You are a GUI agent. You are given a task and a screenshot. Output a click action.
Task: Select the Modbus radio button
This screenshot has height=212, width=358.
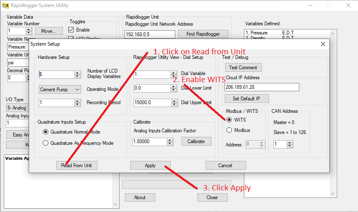click(x=229, y=130)
